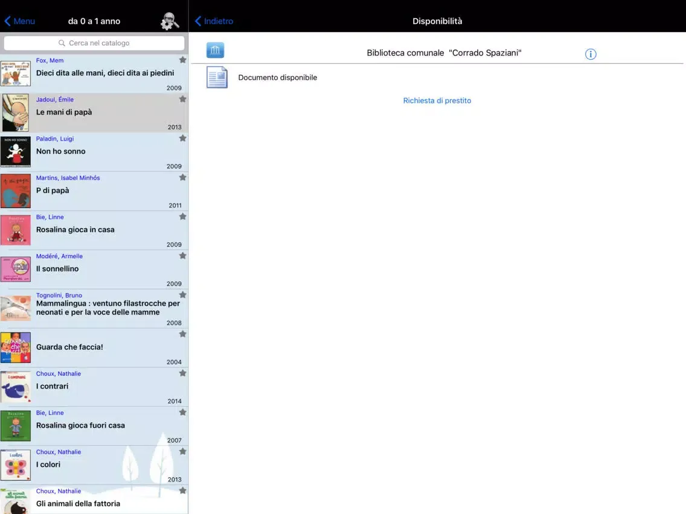Toggle favorite for Guarda che faccia!
The height and width of the screenshot is (514, 686).
[x=183, y=334]
